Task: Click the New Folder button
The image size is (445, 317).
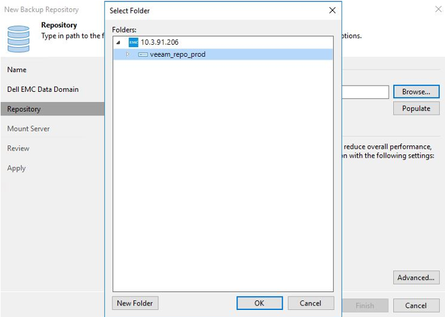Action: point(135,303)
